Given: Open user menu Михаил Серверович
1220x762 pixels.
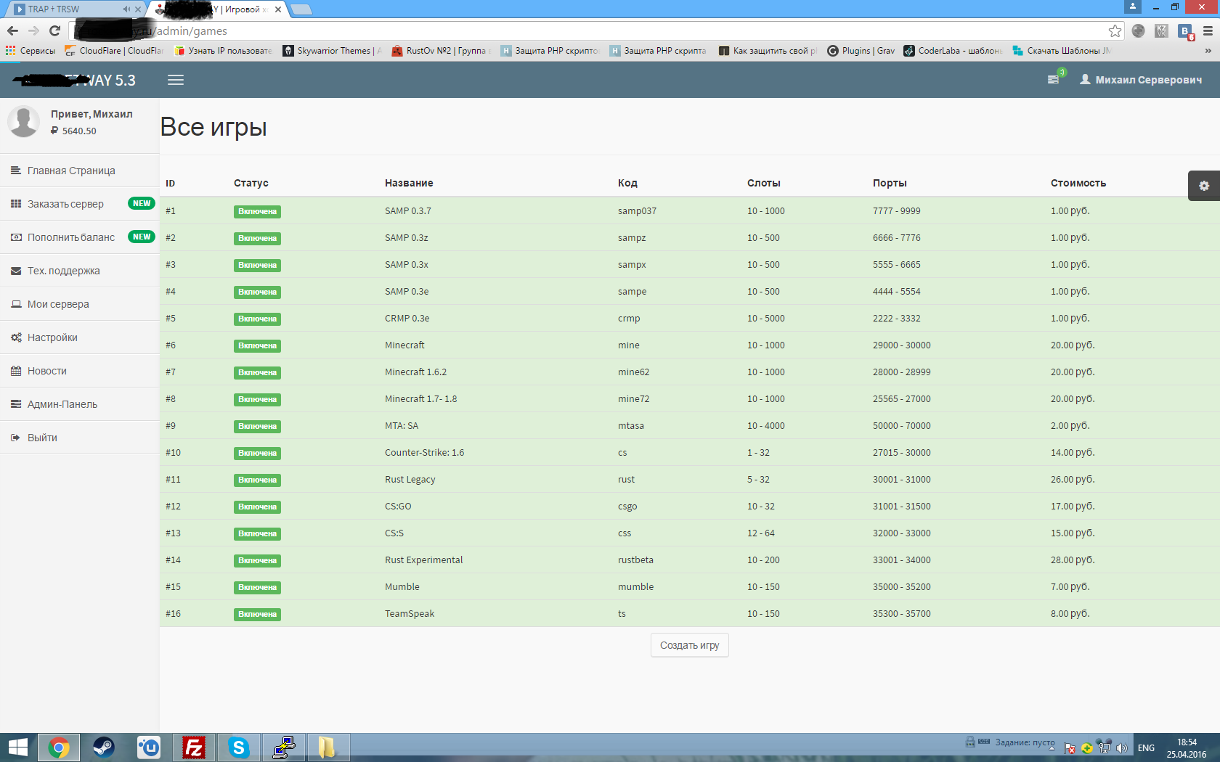Looking at the screenshot, I should (1141, 80).
